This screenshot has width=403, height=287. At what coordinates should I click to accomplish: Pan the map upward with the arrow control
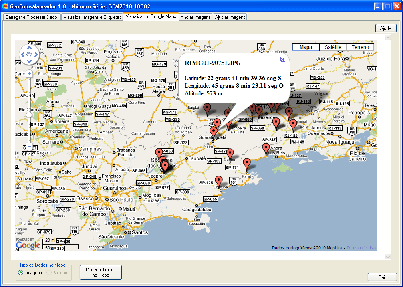[x=29, y=48]
